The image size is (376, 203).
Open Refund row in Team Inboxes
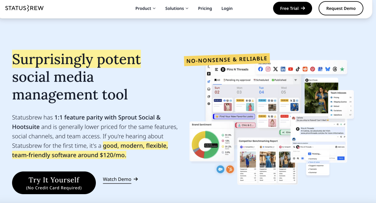341,106
